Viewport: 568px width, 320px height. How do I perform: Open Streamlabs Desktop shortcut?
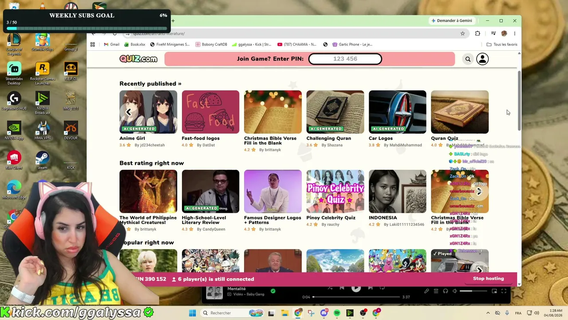pyautogui.click(x=14, y=73)
